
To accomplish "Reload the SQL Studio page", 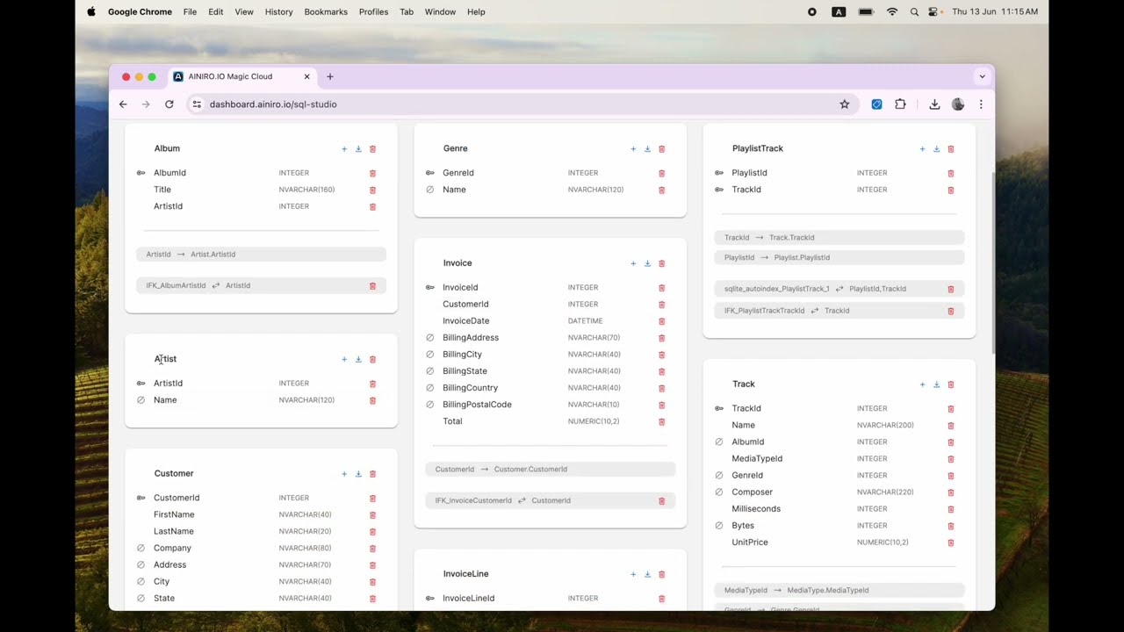I will [x=169, y=104].
